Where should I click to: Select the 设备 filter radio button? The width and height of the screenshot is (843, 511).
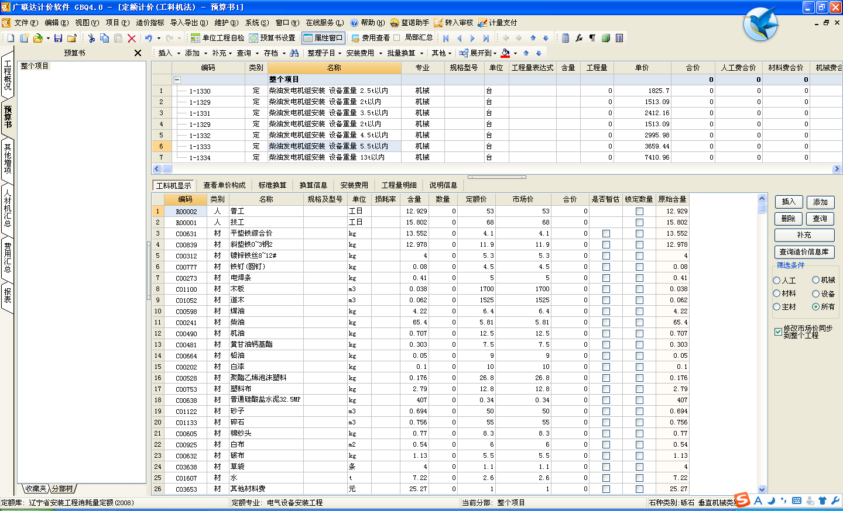(815, 294)
